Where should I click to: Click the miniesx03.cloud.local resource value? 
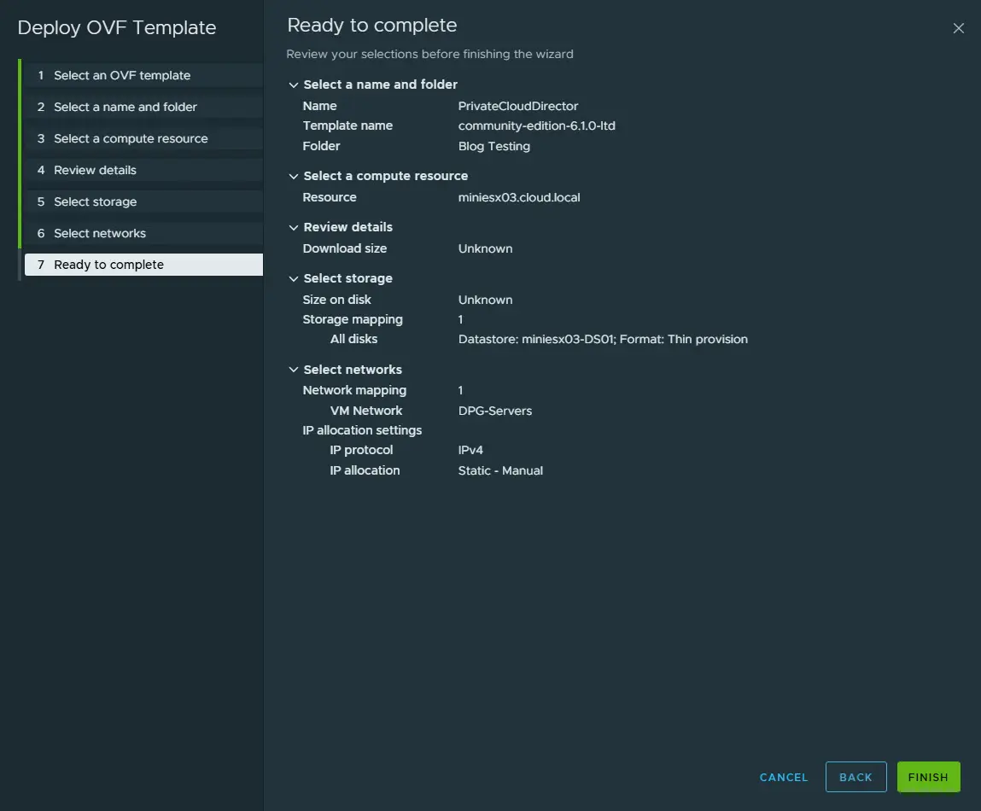point(519,197)
